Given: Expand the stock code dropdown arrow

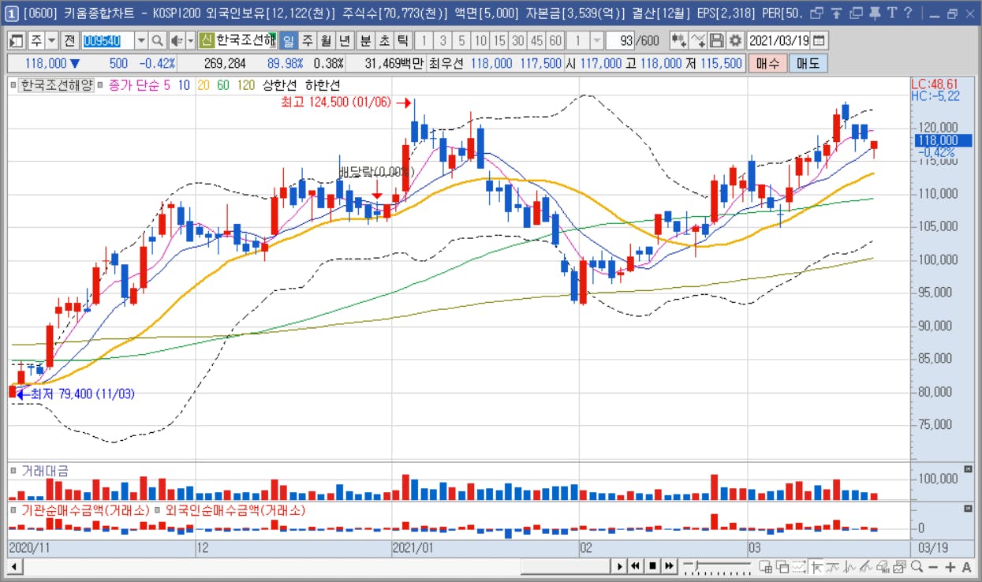Looking at the screenshot, I should 141,41.
